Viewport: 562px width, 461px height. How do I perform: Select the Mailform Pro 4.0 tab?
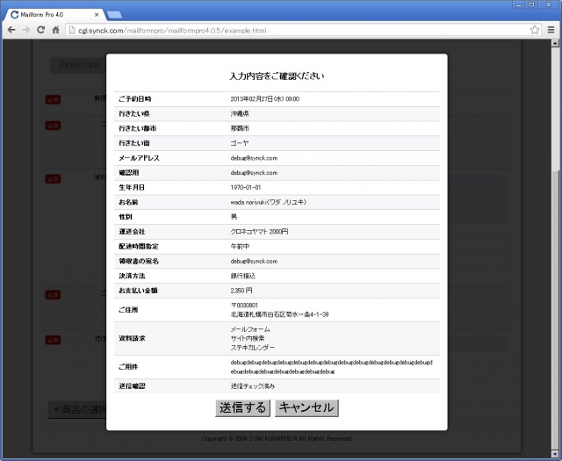pos(51,14)
